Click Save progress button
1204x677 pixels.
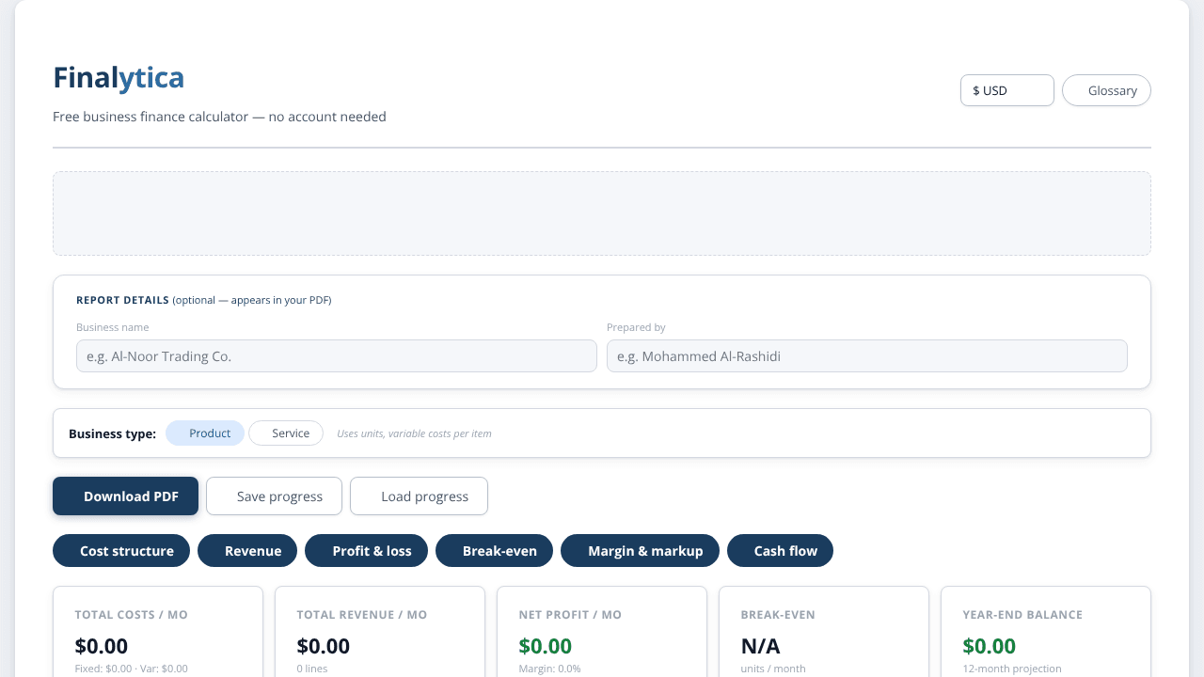point(274,496)
